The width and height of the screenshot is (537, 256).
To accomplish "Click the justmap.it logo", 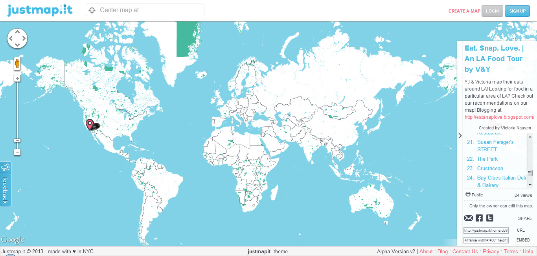I will coord(40,10).
